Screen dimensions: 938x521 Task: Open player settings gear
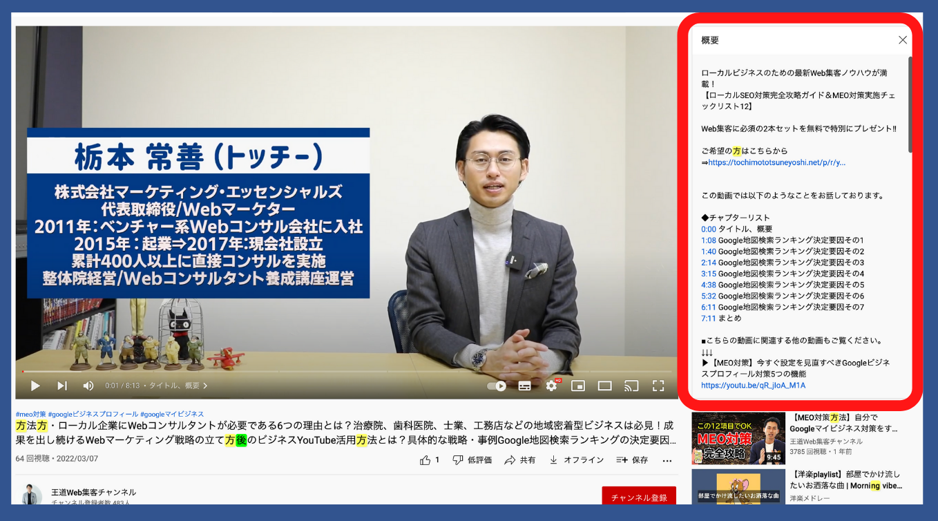[551, 386]
